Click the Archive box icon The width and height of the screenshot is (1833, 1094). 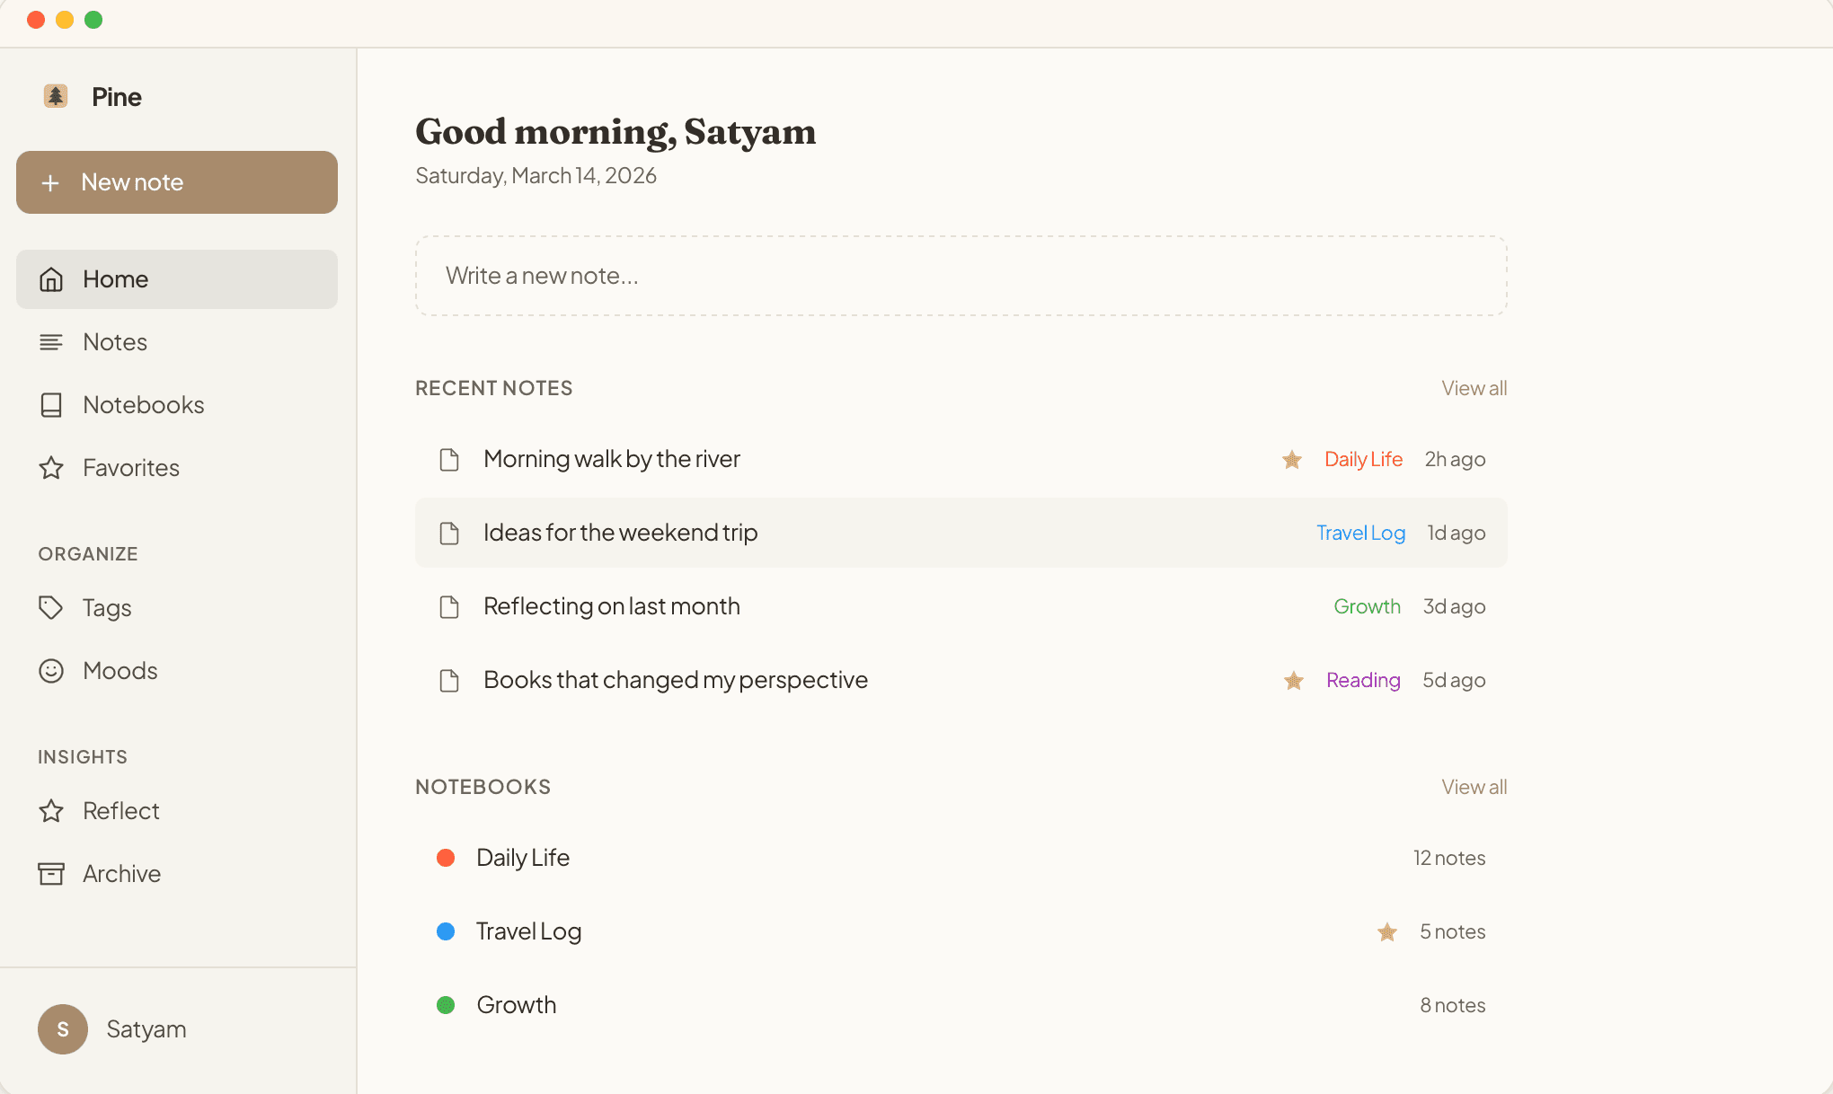[51, 874]
